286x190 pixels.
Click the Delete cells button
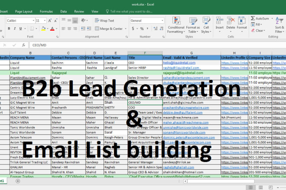231,25
